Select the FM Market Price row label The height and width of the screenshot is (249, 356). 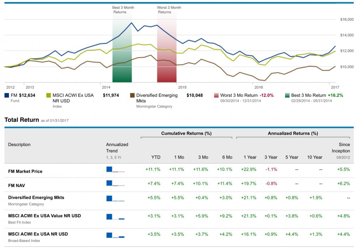tap(25, 171)
